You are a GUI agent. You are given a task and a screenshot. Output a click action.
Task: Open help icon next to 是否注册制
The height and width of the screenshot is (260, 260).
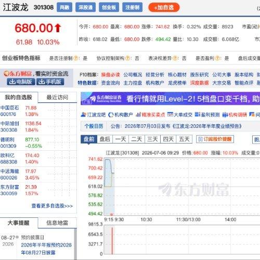[76, 58]
